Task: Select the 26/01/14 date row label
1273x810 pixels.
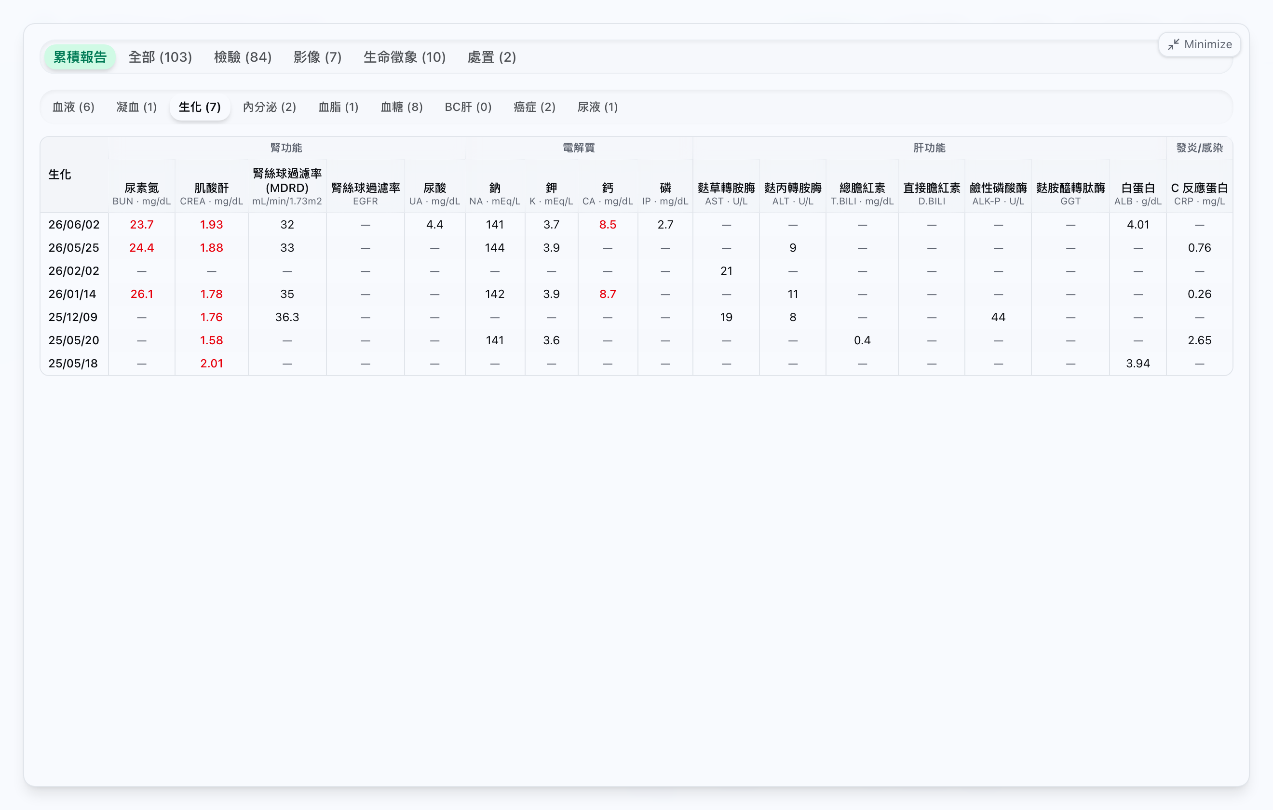Action: point(72,295)
